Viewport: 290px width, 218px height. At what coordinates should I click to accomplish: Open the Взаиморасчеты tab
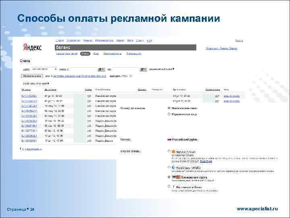click(112, 54)
